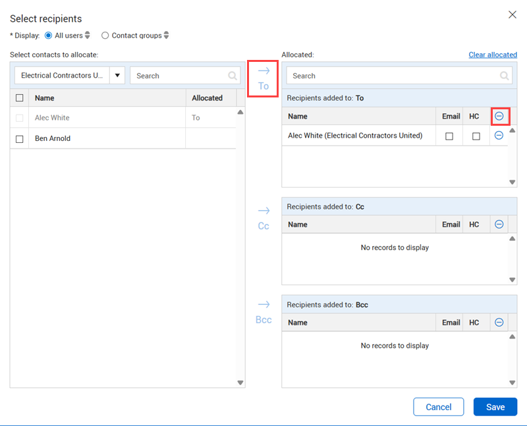Remove Alec White using row minus icon

(x=499, y=136)
